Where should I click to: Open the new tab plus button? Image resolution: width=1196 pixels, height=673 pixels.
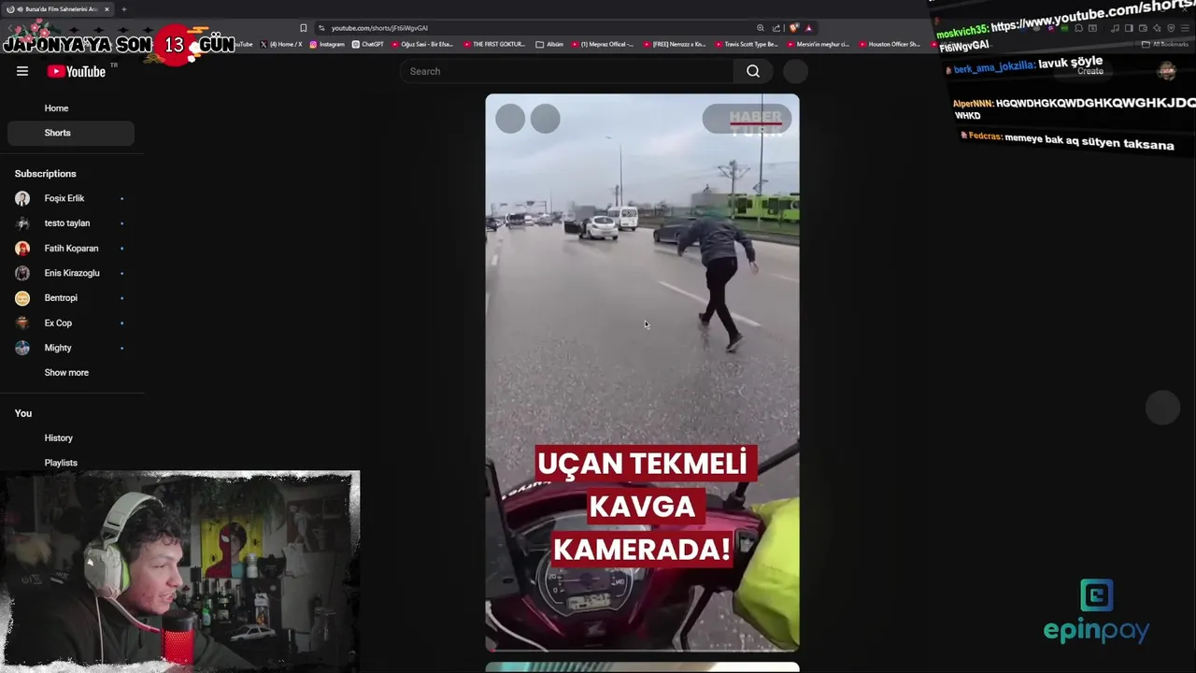pos(123,9)
